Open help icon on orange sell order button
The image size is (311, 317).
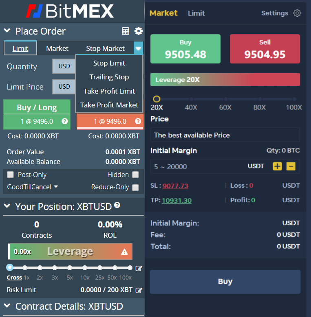click(138, 121)
